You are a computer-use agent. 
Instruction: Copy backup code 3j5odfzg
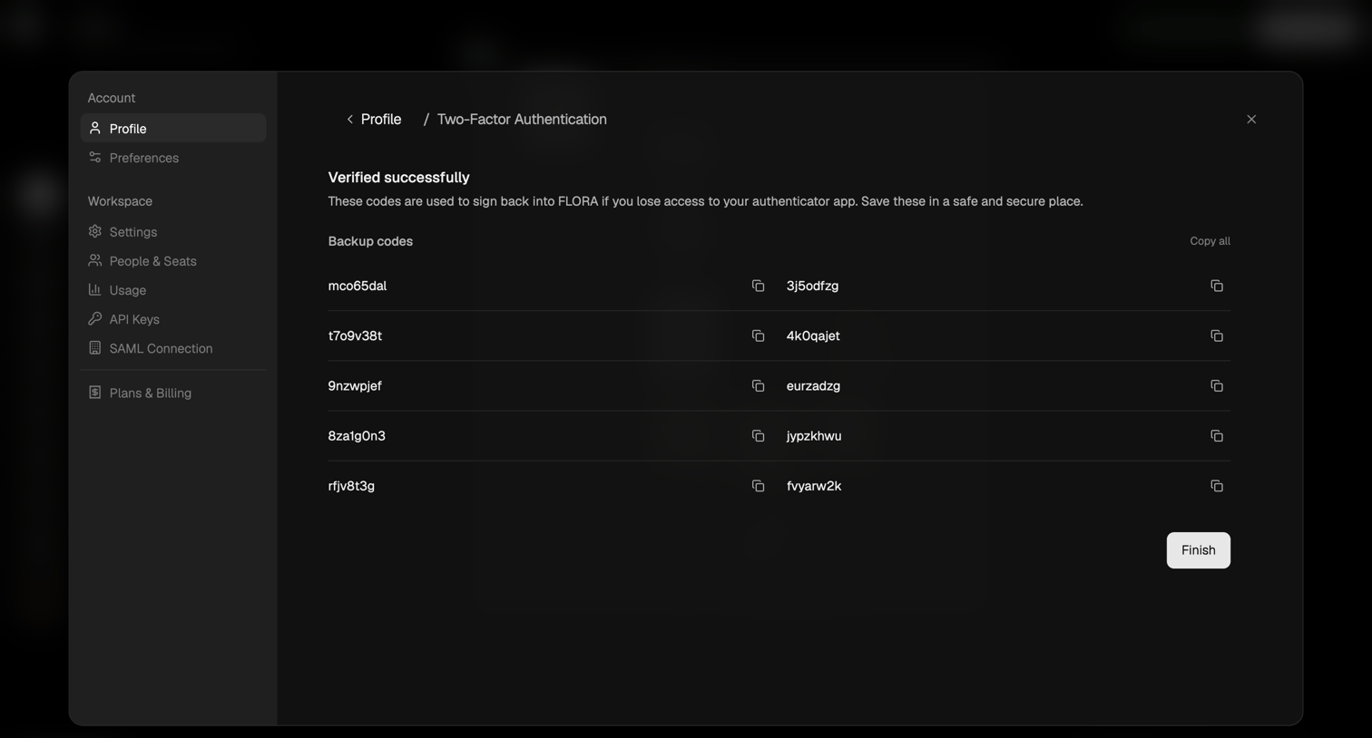(x=1217, y=286)
